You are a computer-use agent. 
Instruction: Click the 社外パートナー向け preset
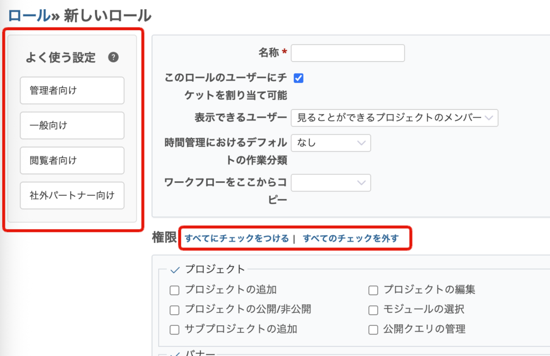click(x=72, y=195)
